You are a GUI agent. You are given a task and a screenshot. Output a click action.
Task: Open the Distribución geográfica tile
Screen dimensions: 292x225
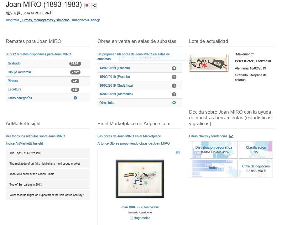coord(214,150)
